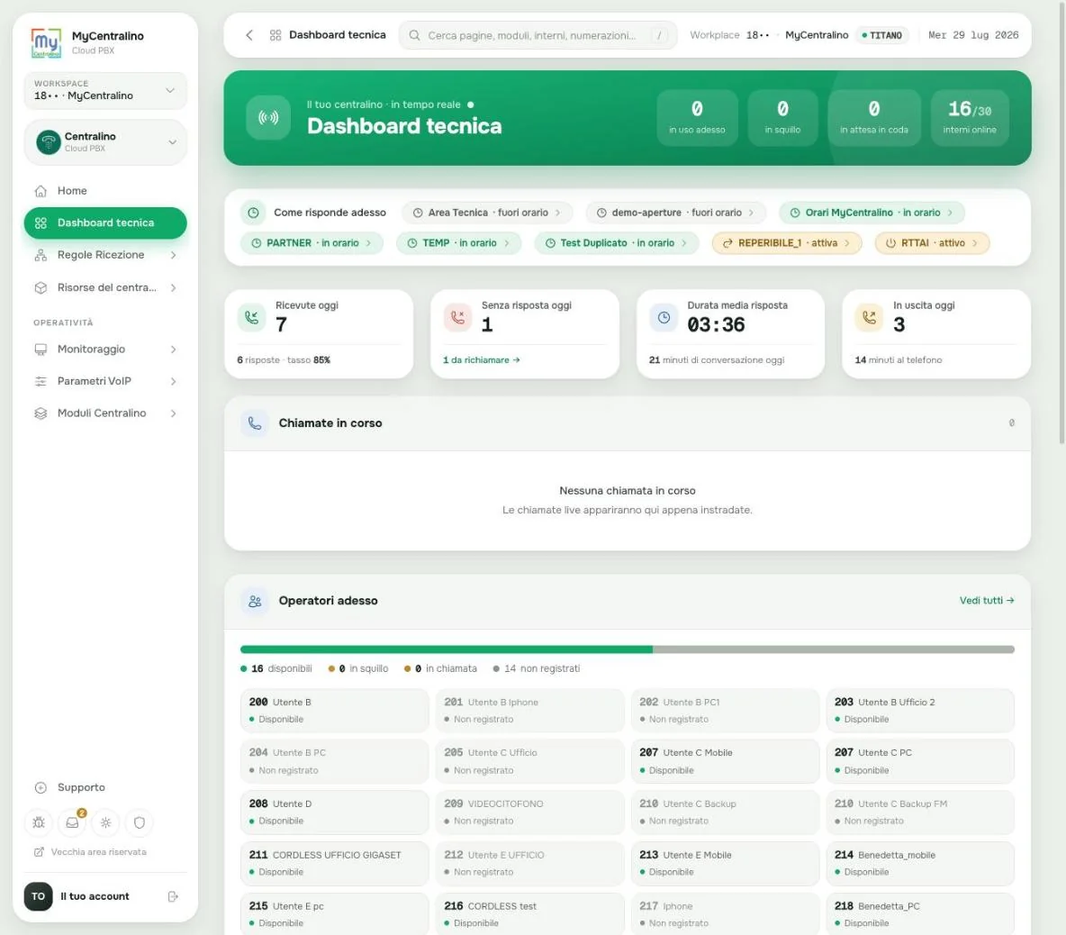
Task: Open the Test Duplicato in orario chip
Action: tap(617, 243)
